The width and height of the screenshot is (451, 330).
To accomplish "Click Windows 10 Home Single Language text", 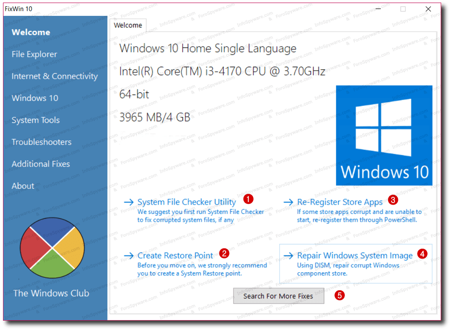I will point(208,48).
